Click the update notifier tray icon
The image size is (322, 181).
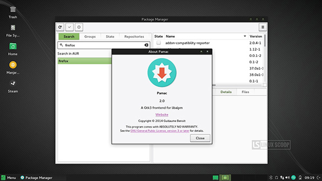click(x=276, y=178)
